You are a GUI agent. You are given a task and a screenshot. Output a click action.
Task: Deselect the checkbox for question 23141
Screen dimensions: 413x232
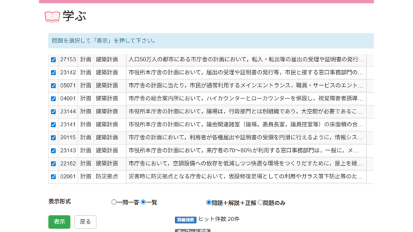[x=53, y=124]
